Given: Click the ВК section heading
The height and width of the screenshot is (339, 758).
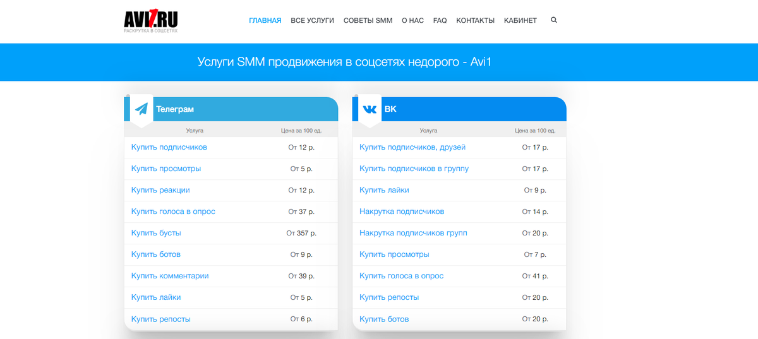Looking at the screenshot, I should click(x=390, y=109).
